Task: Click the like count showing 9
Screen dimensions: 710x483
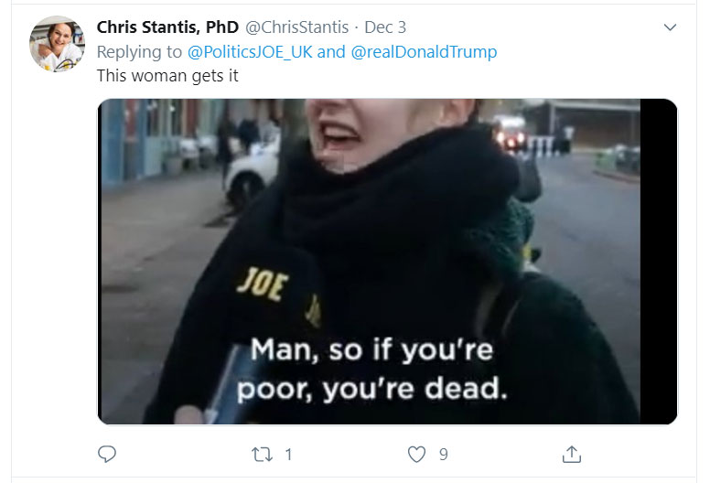Action: coord(443,454)
